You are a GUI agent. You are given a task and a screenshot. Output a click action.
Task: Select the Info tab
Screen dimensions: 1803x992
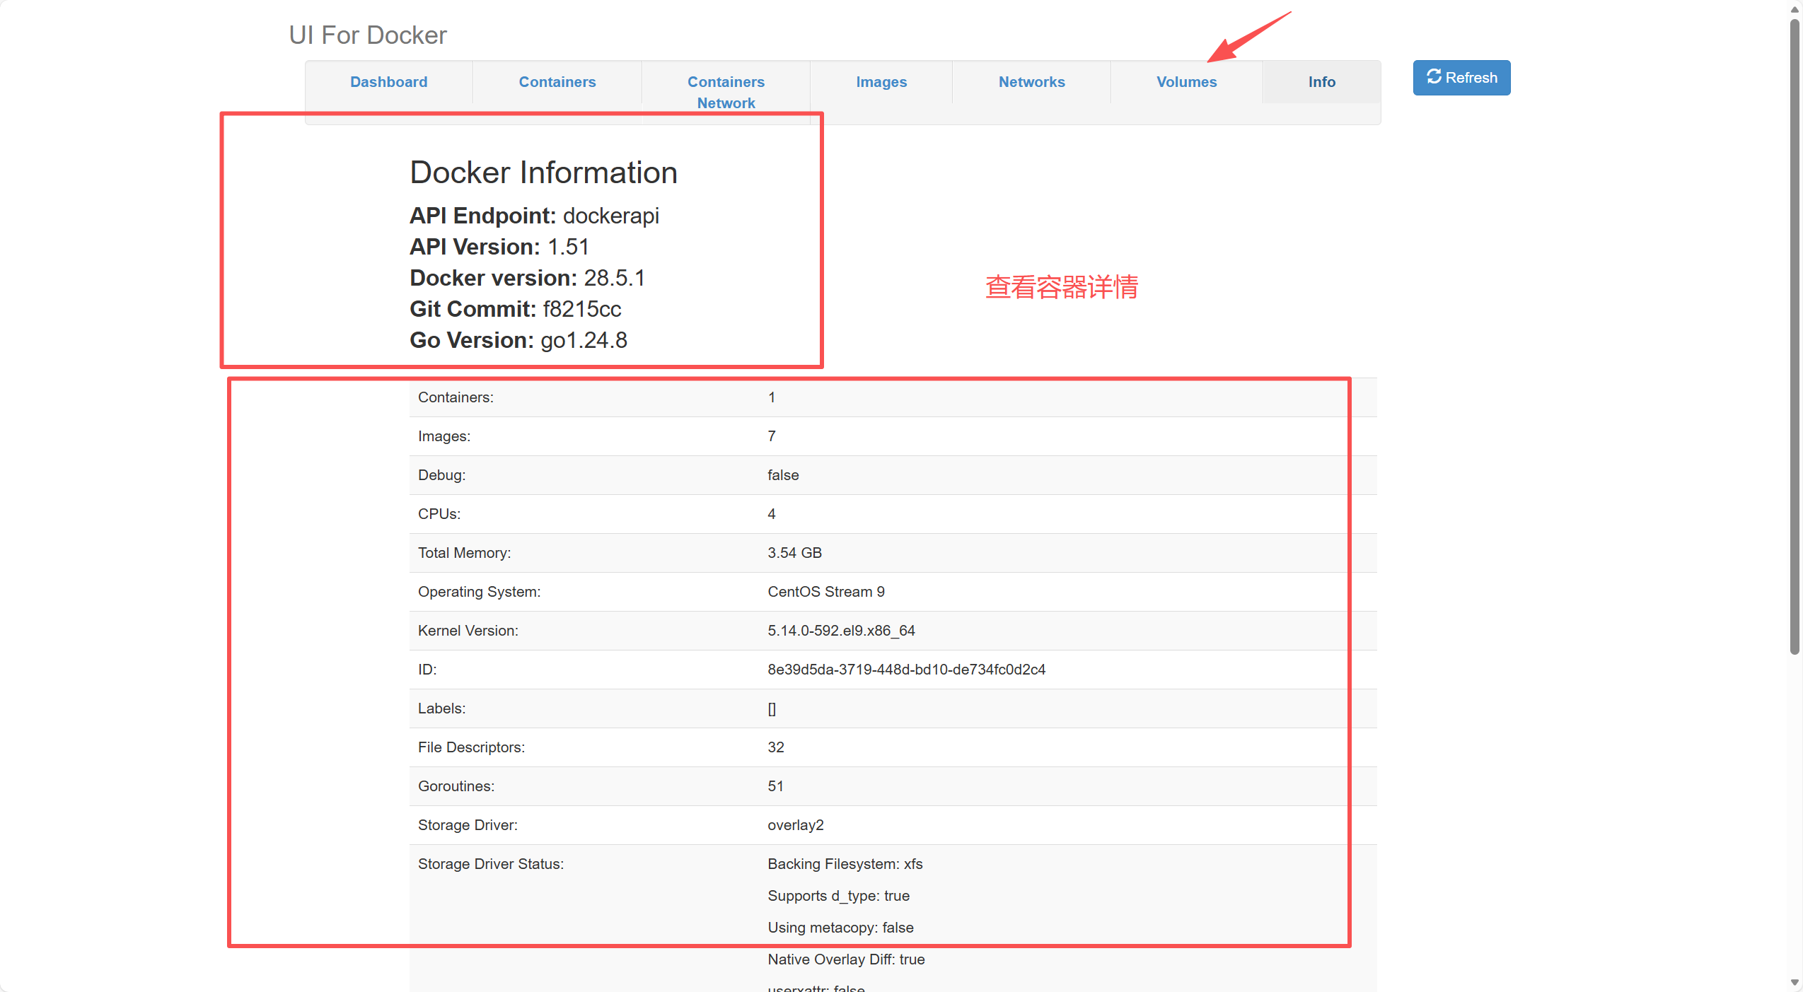(x=1321, y=82)
